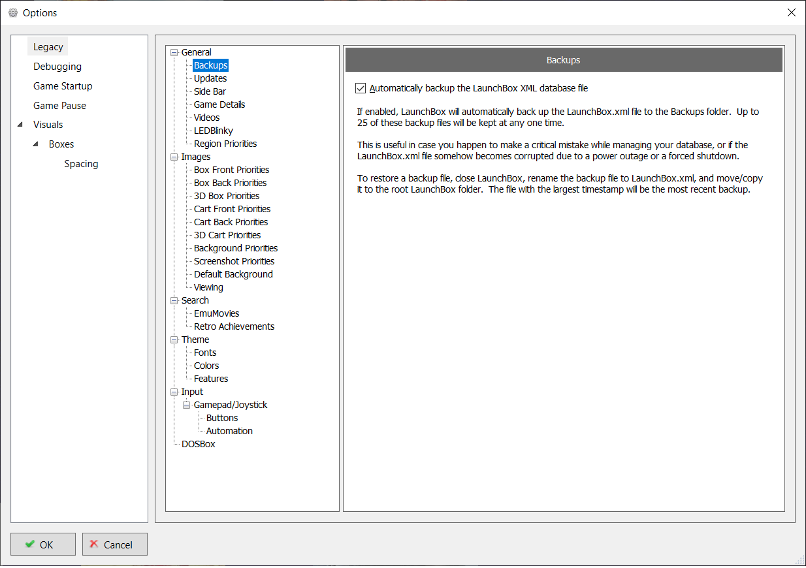806x568 pixels.
Task: Select the Backups tree item
Action: pos(210,65)
